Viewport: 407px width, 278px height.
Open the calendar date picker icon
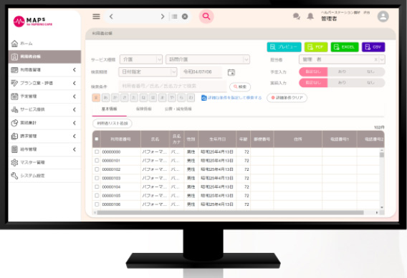tap(231, 72)
